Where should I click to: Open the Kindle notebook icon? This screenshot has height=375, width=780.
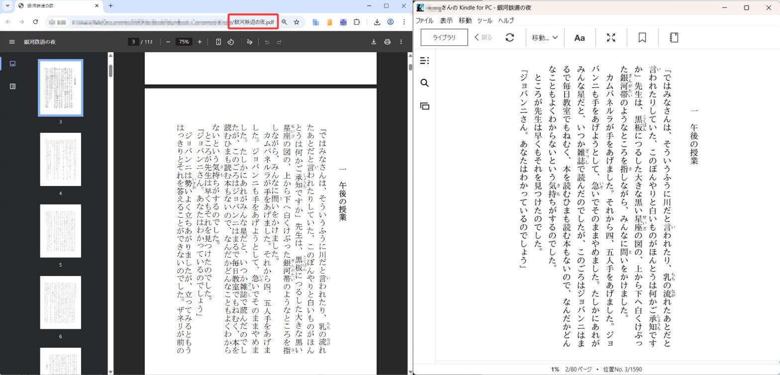674,38
